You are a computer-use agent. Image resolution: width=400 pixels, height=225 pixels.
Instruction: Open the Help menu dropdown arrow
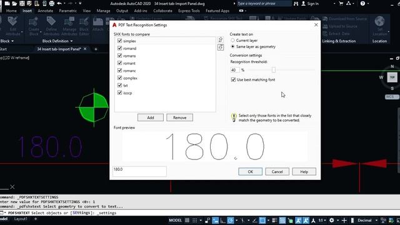(x=368, y=4)
